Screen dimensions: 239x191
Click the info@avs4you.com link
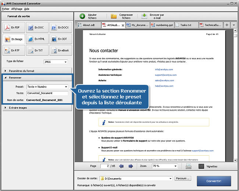click(x=164, y=69)
